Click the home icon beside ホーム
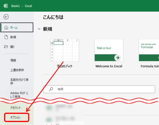The width and height of the screenshot is (159, 125). click(x=6, y=27)
